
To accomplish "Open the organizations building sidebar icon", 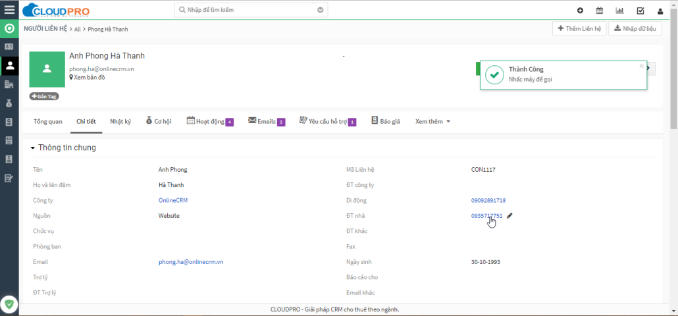I will [9, 84].
